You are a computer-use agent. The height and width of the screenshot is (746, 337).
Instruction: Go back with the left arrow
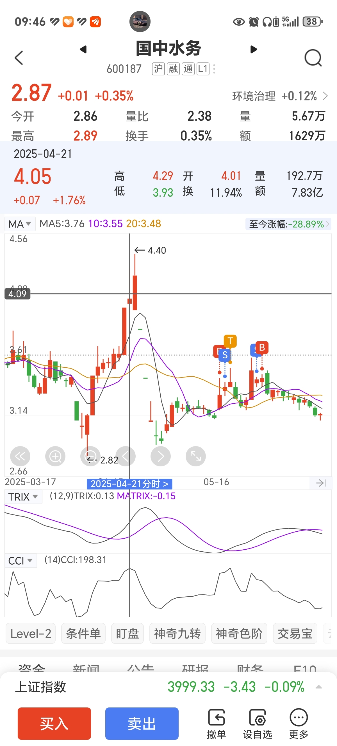click(19, 58)
